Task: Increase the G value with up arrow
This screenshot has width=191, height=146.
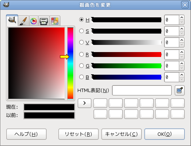Action: coord(182,63)
